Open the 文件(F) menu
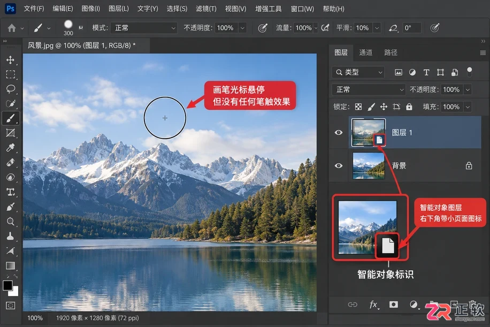The height and width of the screenshot is (327, 490). pyautogui.click(x=34, y=9)
